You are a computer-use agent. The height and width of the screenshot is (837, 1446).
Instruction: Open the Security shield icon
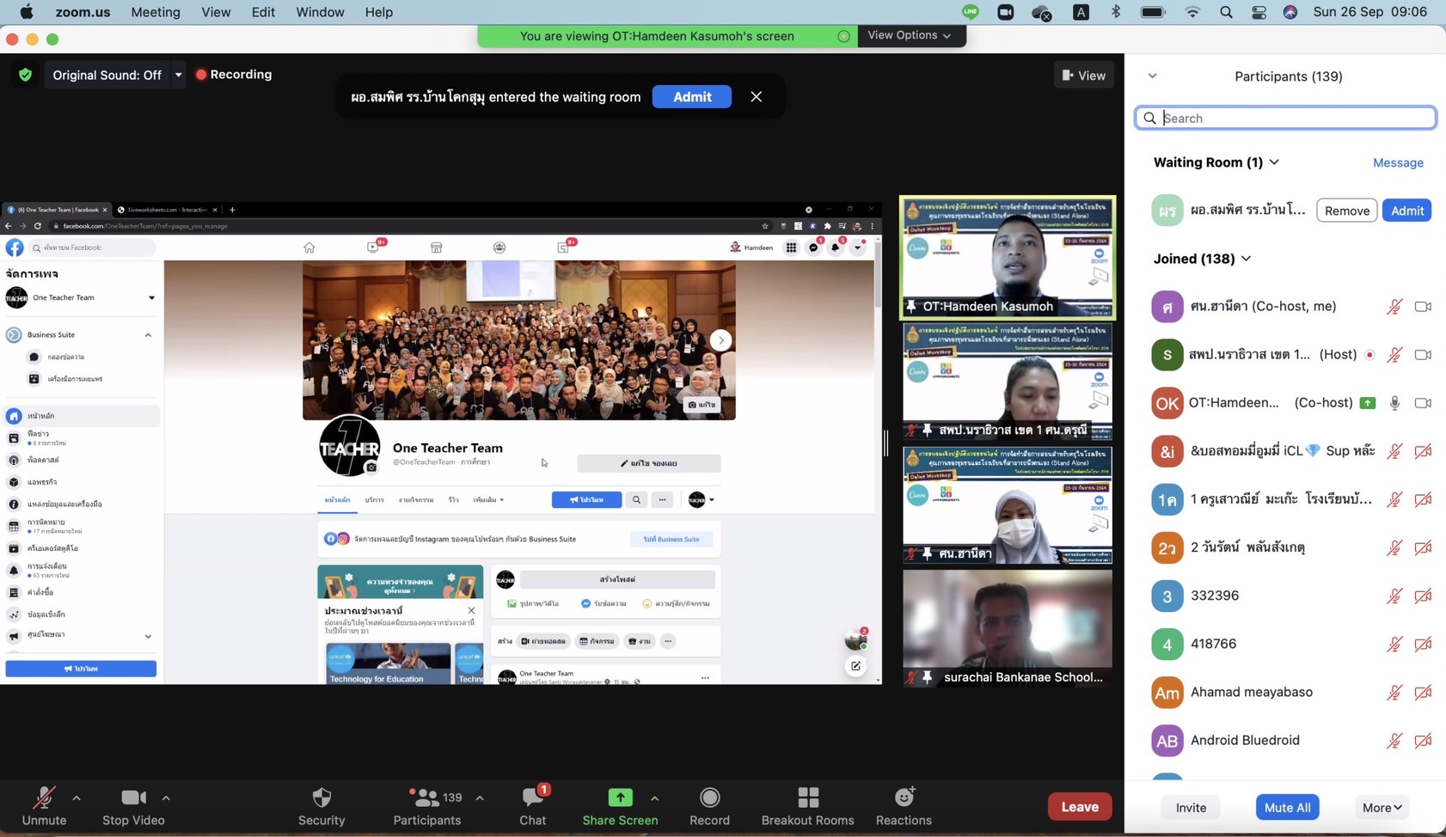click(x=322, y=798)
